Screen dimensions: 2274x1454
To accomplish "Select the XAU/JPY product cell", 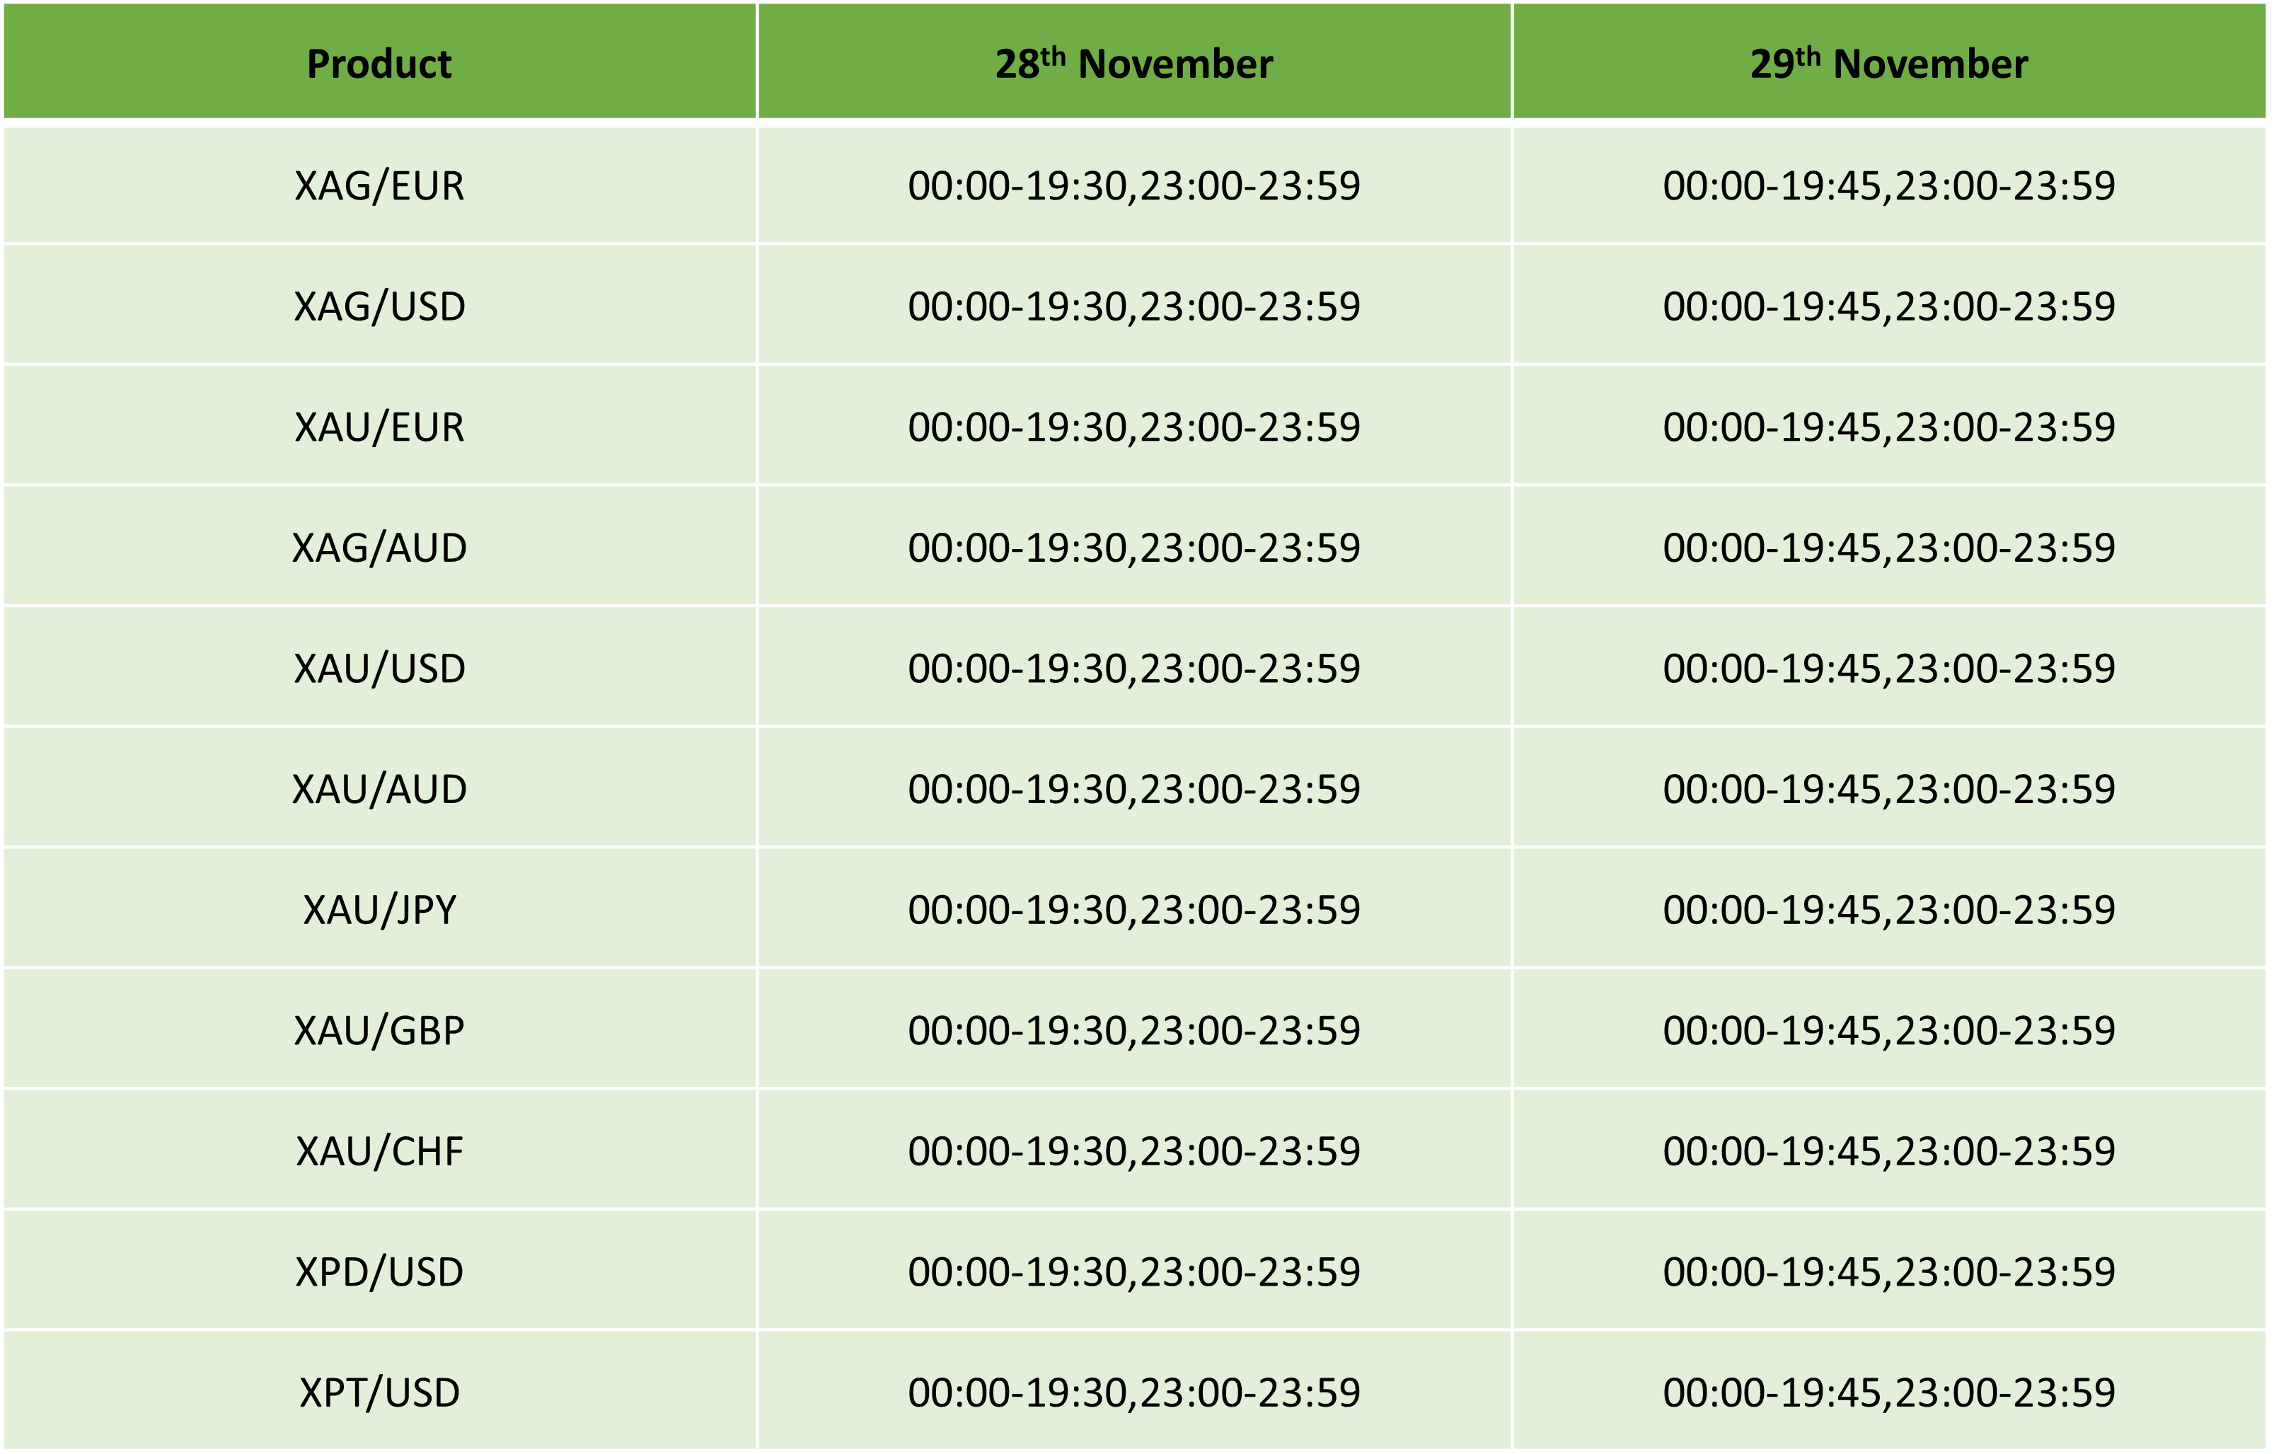I will coord(379,910).
